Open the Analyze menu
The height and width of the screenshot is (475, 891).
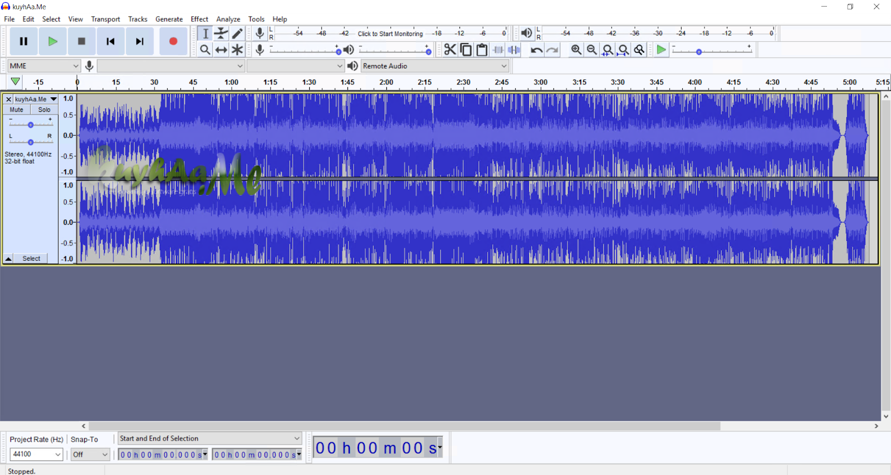tap(228, 19)
